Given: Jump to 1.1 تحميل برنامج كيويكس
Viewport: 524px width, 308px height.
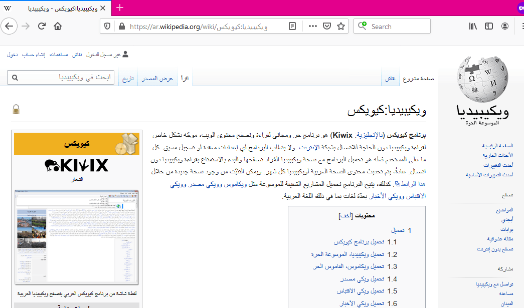Looking at the screenshot, I should pyautogui.click(x=359, y=242).
